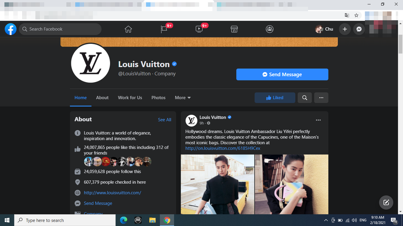
Task: Expand the More dropdown
Action: coord(183,97)
